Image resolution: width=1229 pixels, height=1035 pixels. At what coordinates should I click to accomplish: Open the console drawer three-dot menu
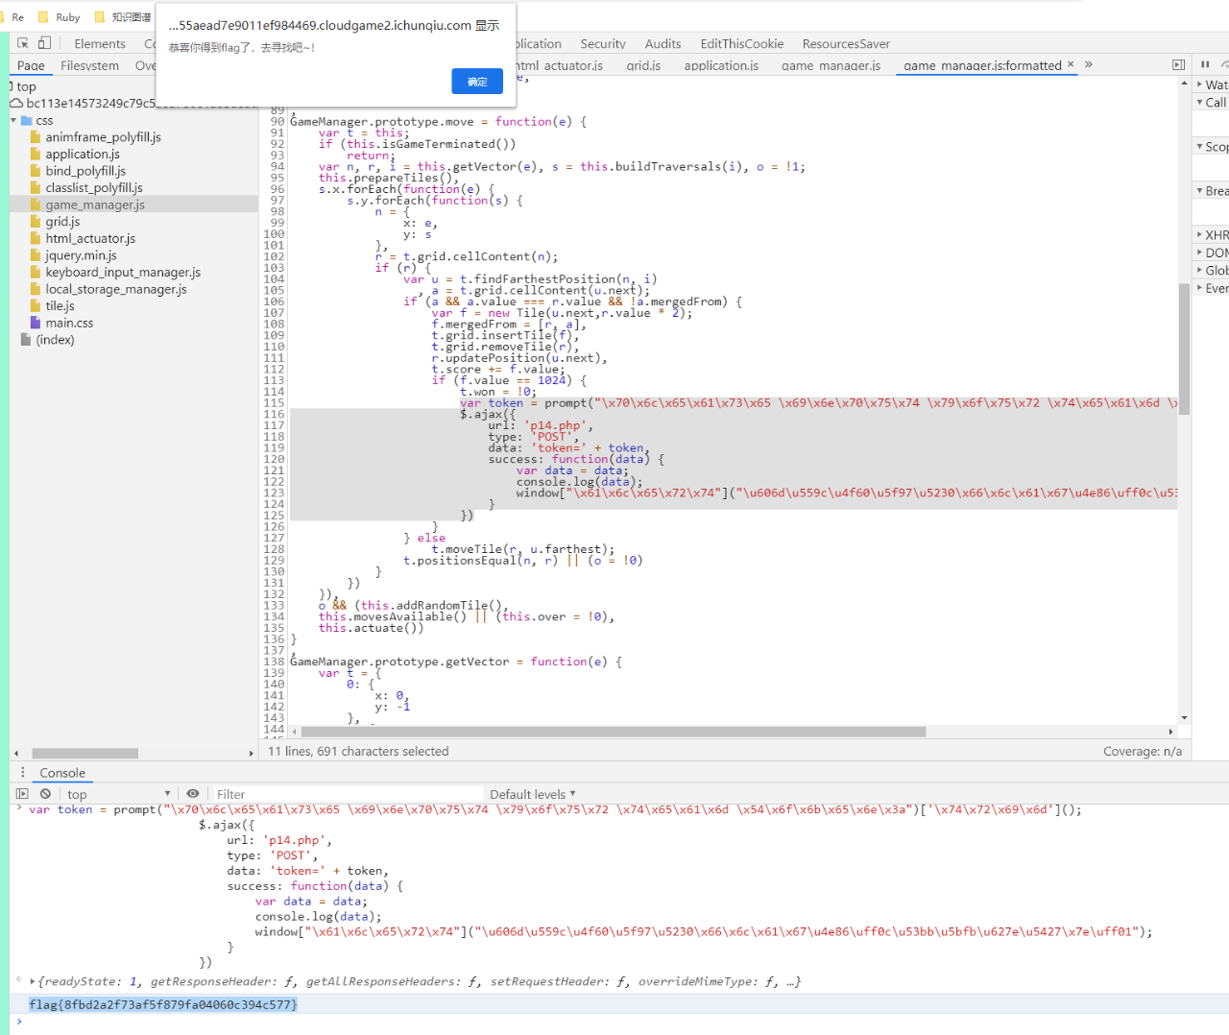(x=23, y=772)
